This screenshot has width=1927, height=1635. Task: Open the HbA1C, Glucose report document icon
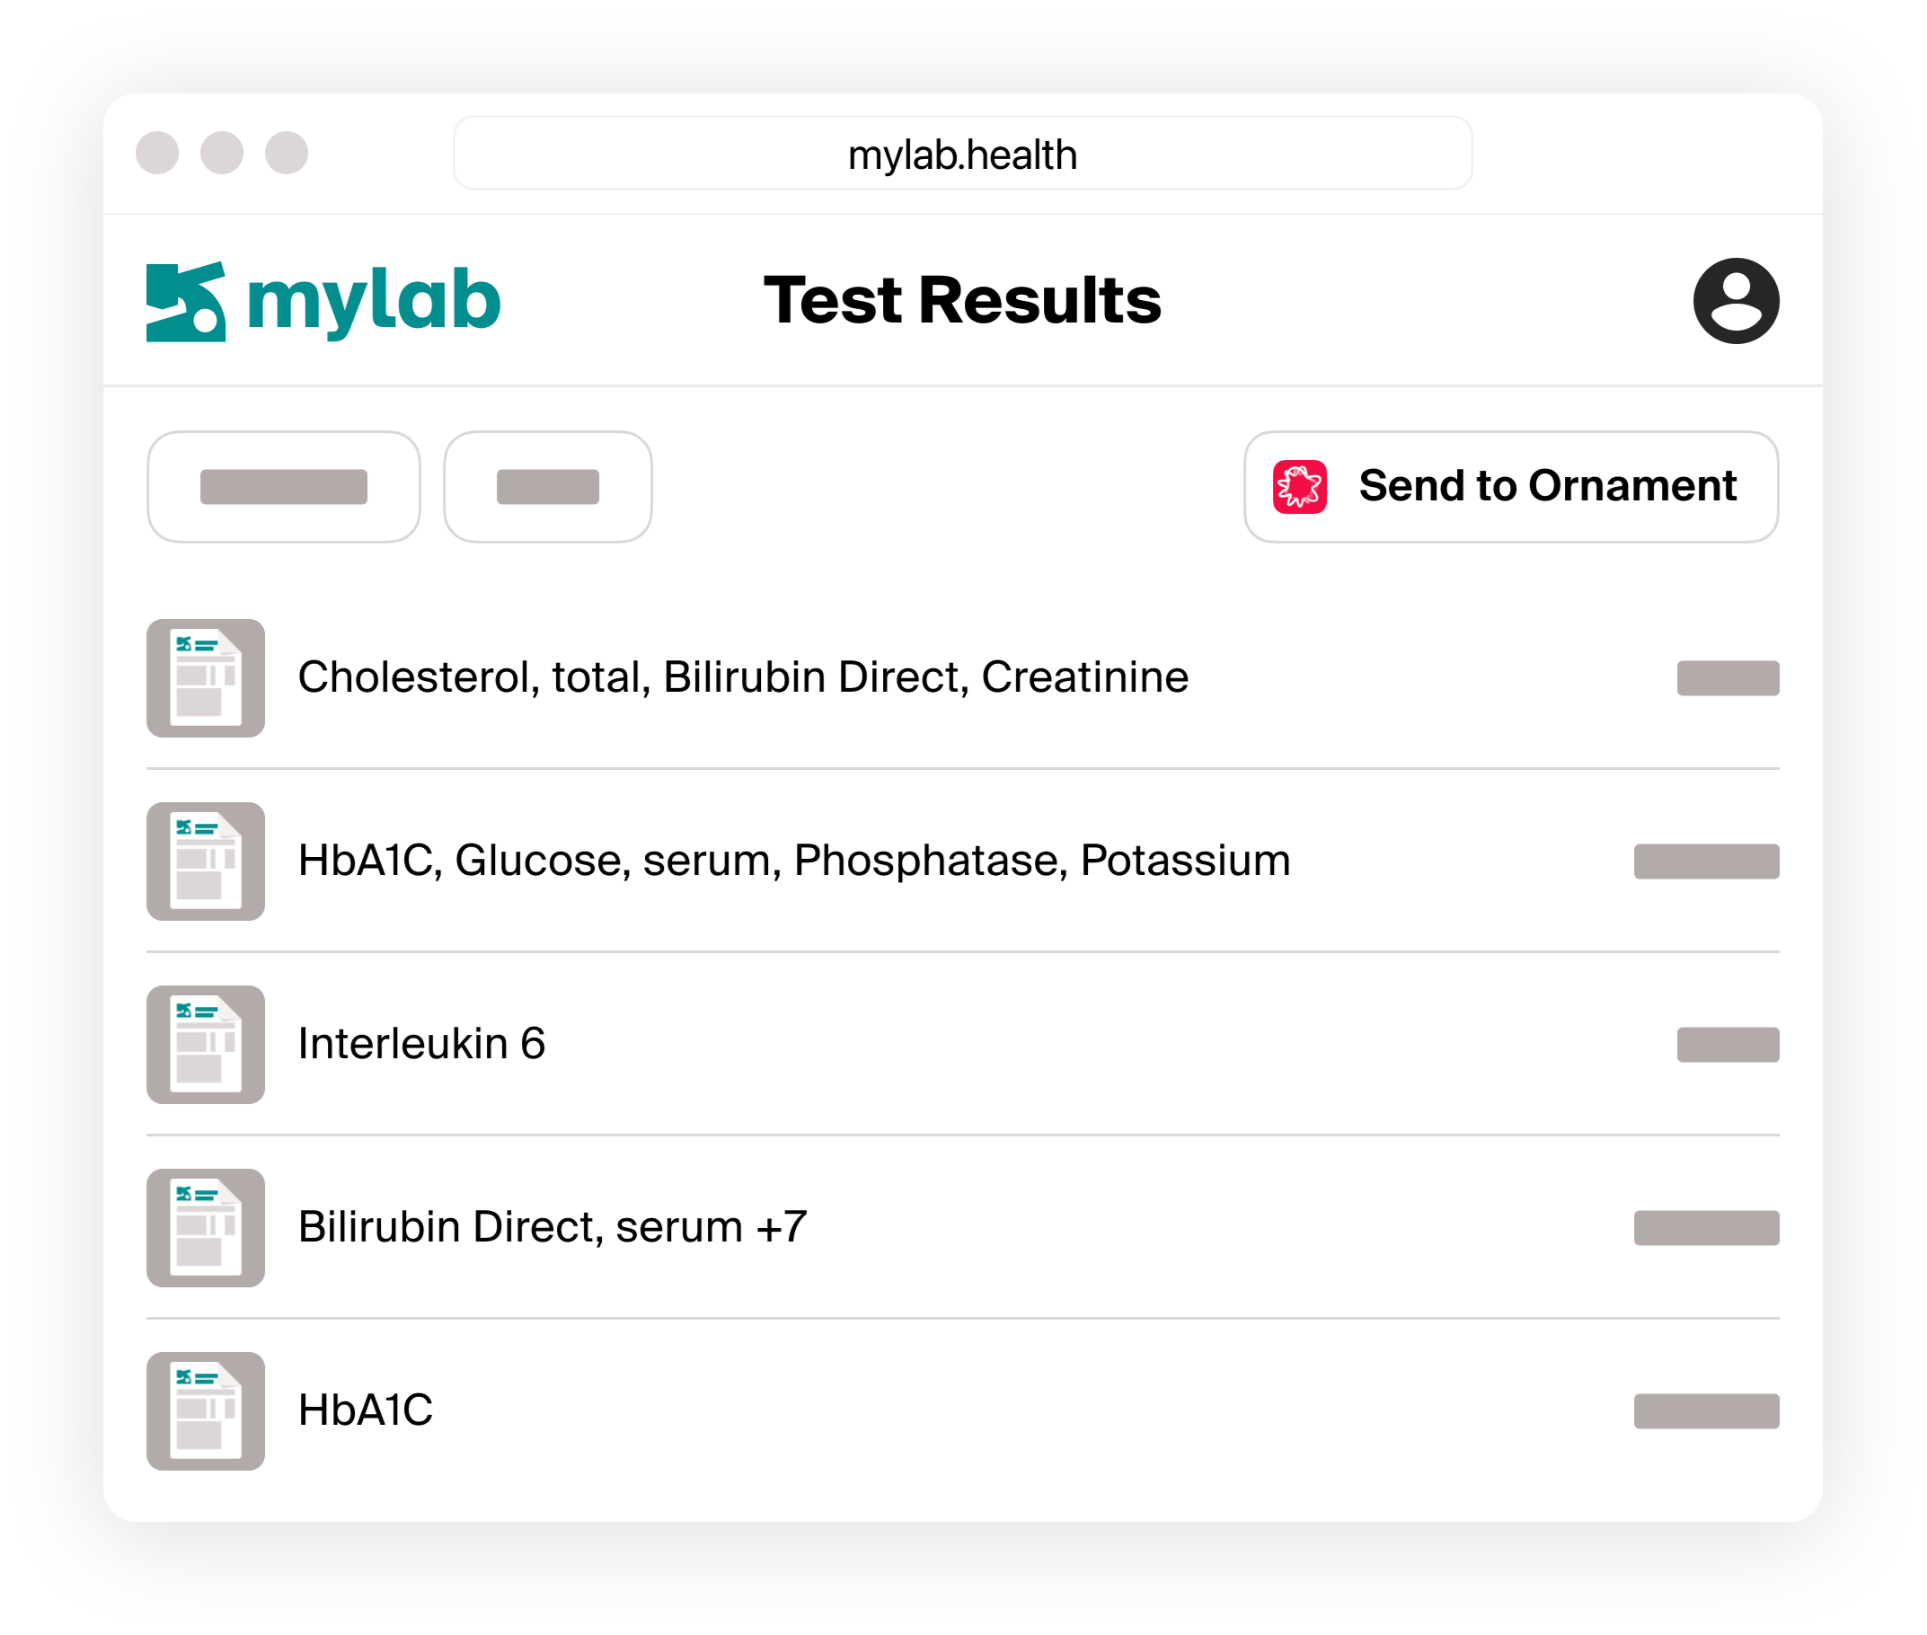pos(206,861)
